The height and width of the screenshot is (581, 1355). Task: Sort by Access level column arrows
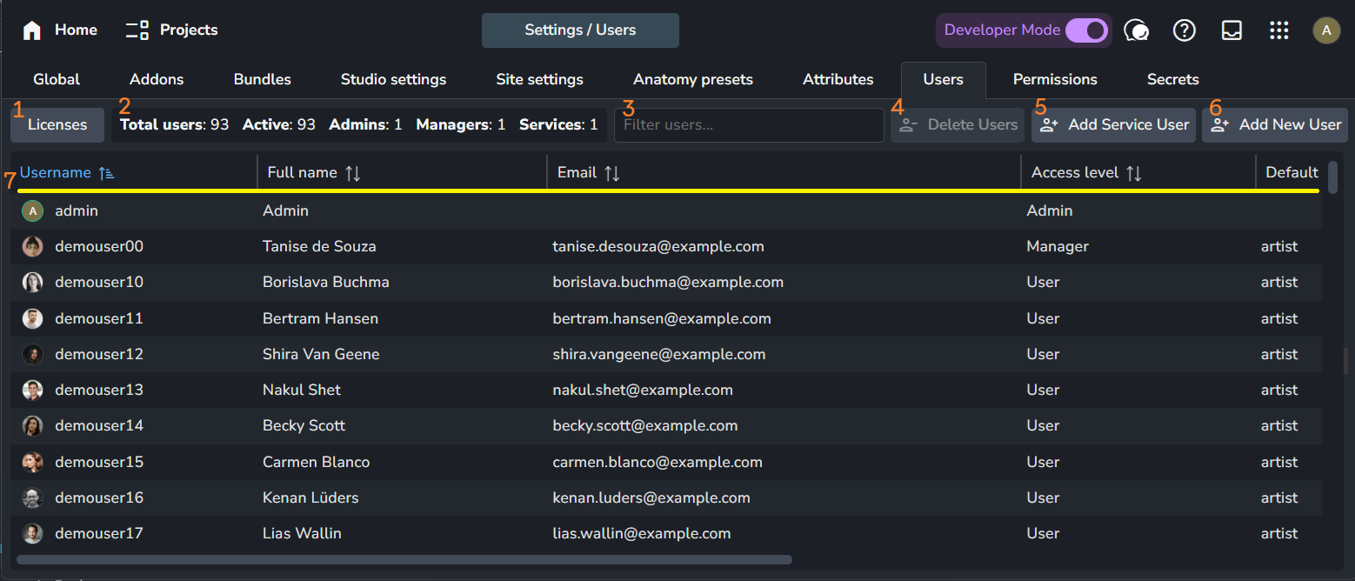[x=1133, y=173]
